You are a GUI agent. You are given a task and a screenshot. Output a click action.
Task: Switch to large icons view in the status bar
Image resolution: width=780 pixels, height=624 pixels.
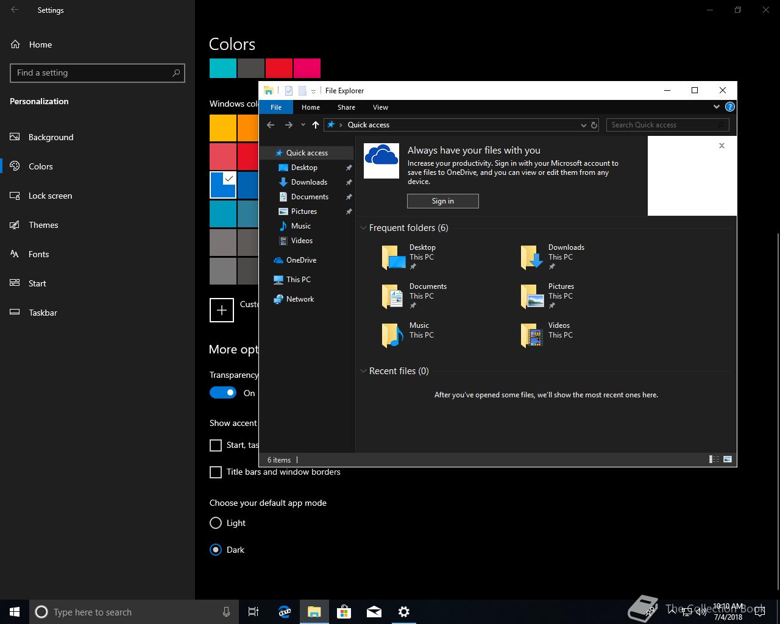point(727,459)
